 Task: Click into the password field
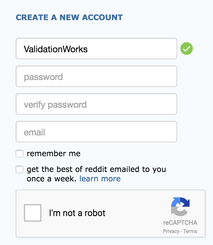(96, 76)
